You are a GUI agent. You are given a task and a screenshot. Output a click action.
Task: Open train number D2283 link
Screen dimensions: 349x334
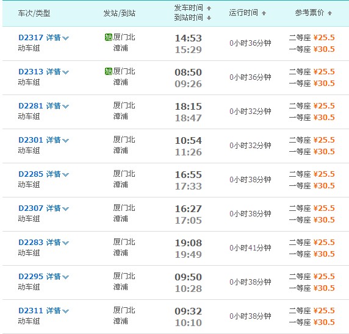pyautogui.click(x=31, y=243)
